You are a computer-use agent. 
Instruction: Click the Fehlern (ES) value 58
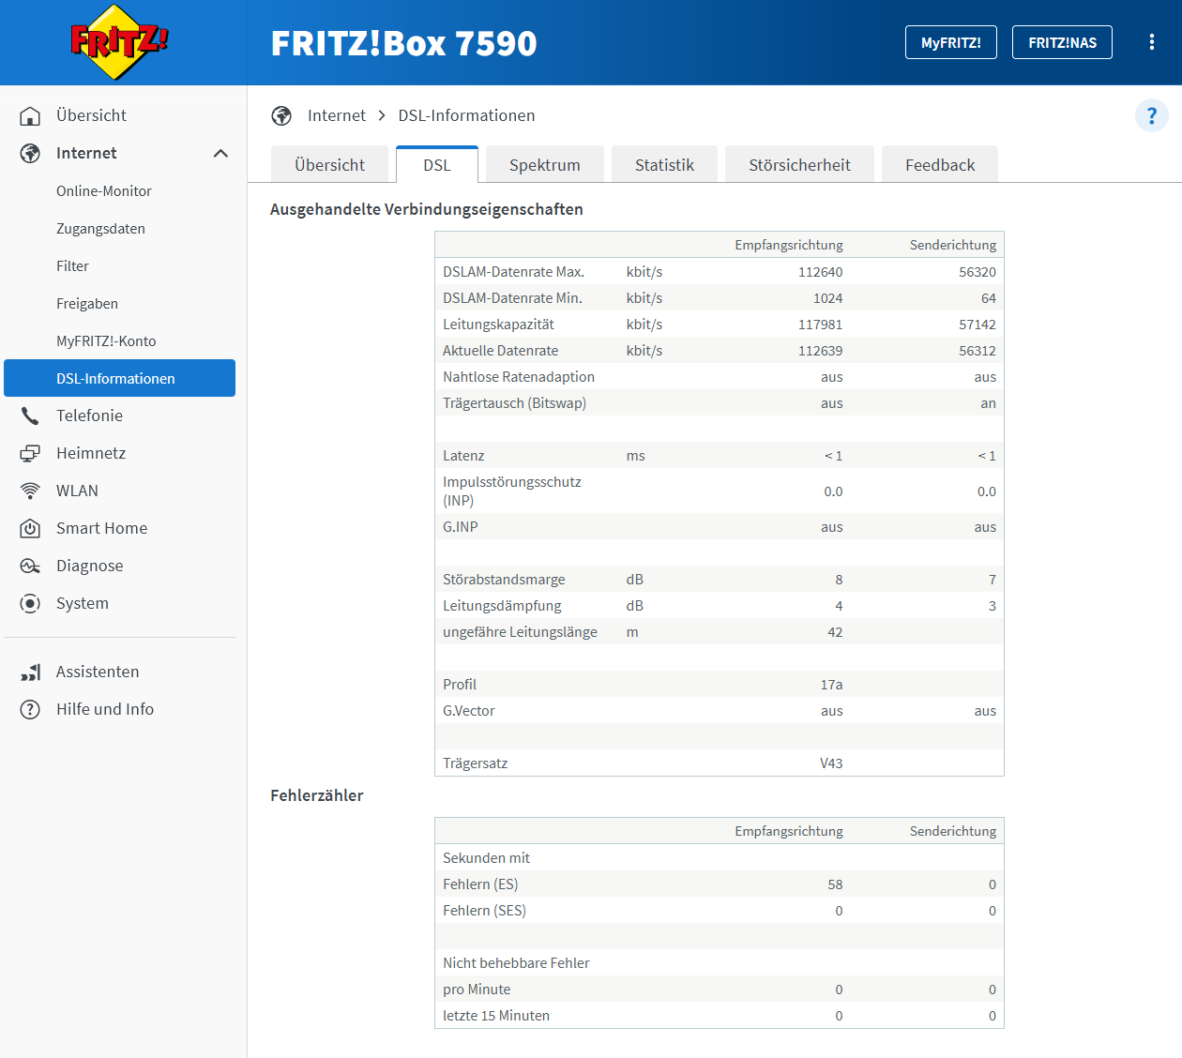tap(835, 884)
